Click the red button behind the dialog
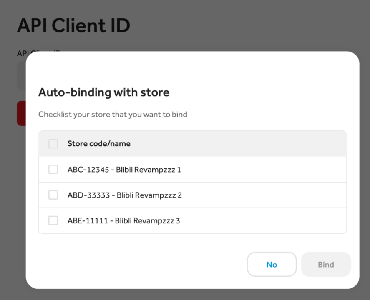 (21, 113)
